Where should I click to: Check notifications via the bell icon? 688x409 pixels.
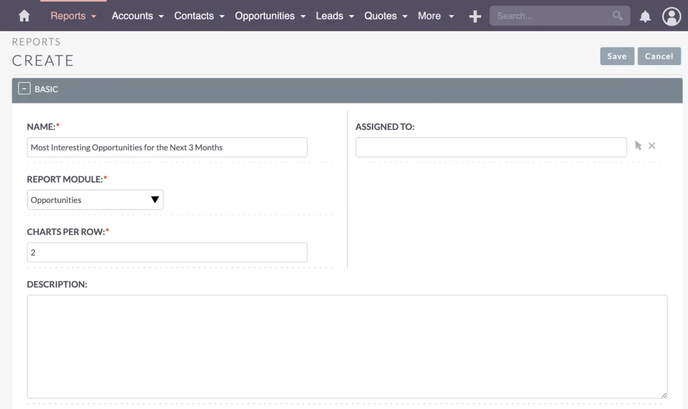point(645,16)
